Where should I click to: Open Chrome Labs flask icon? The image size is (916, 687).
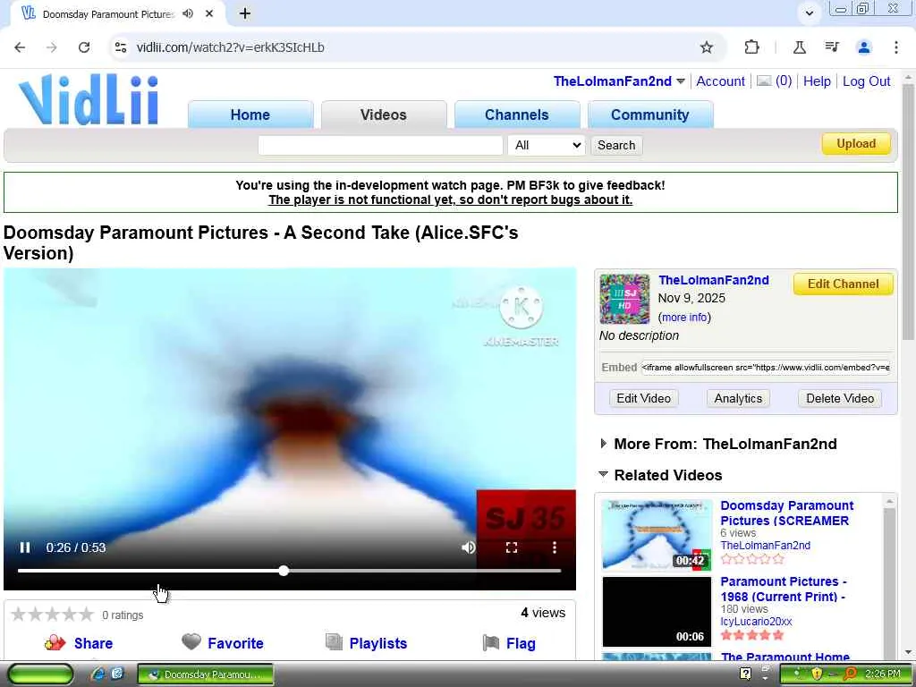[x=799, y=47]
